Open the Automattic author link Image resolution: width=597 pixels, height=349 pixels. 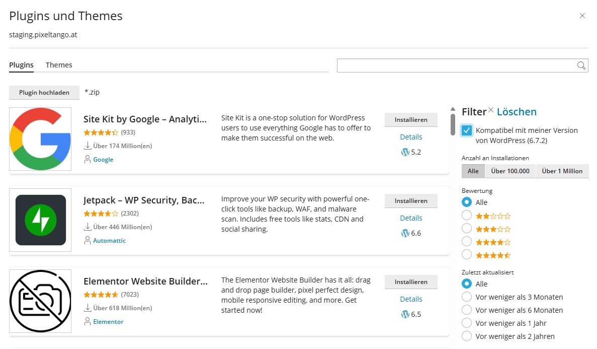tap(109, 241)
